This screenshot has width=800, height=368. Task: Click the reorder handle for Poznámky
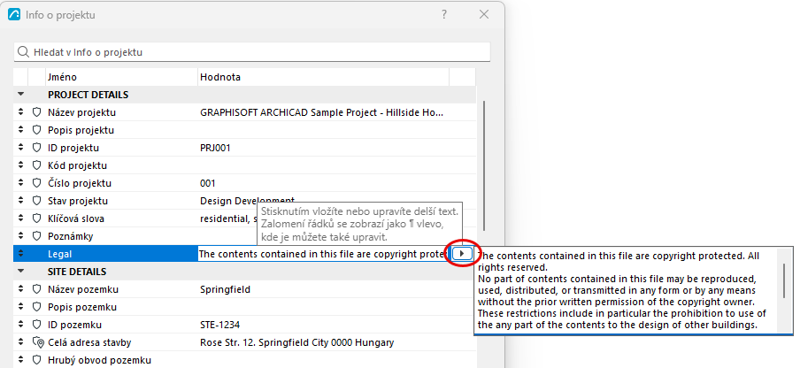tap(21, 236)
